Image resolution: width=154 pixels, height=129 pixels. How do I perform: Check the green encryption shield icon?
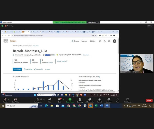2,26
